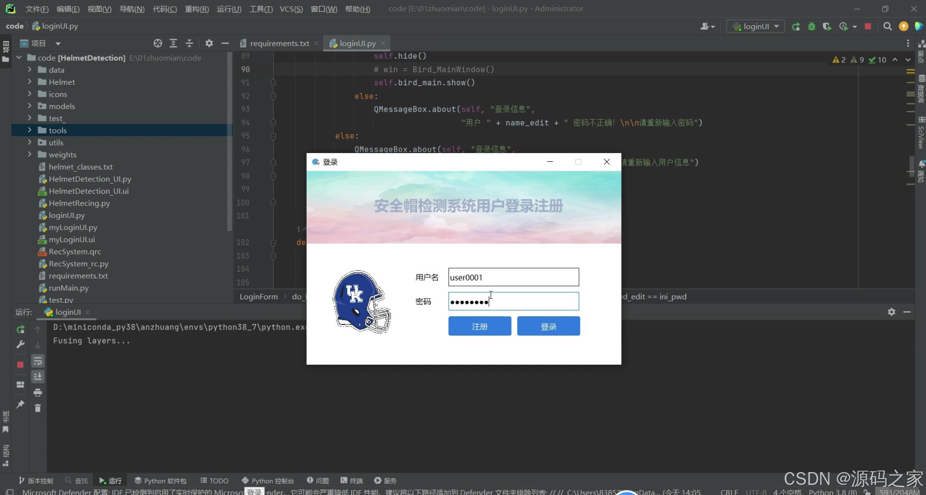Open the 版本控制 tool window
The height and width of the screenshot is (495, 926).
36,480
